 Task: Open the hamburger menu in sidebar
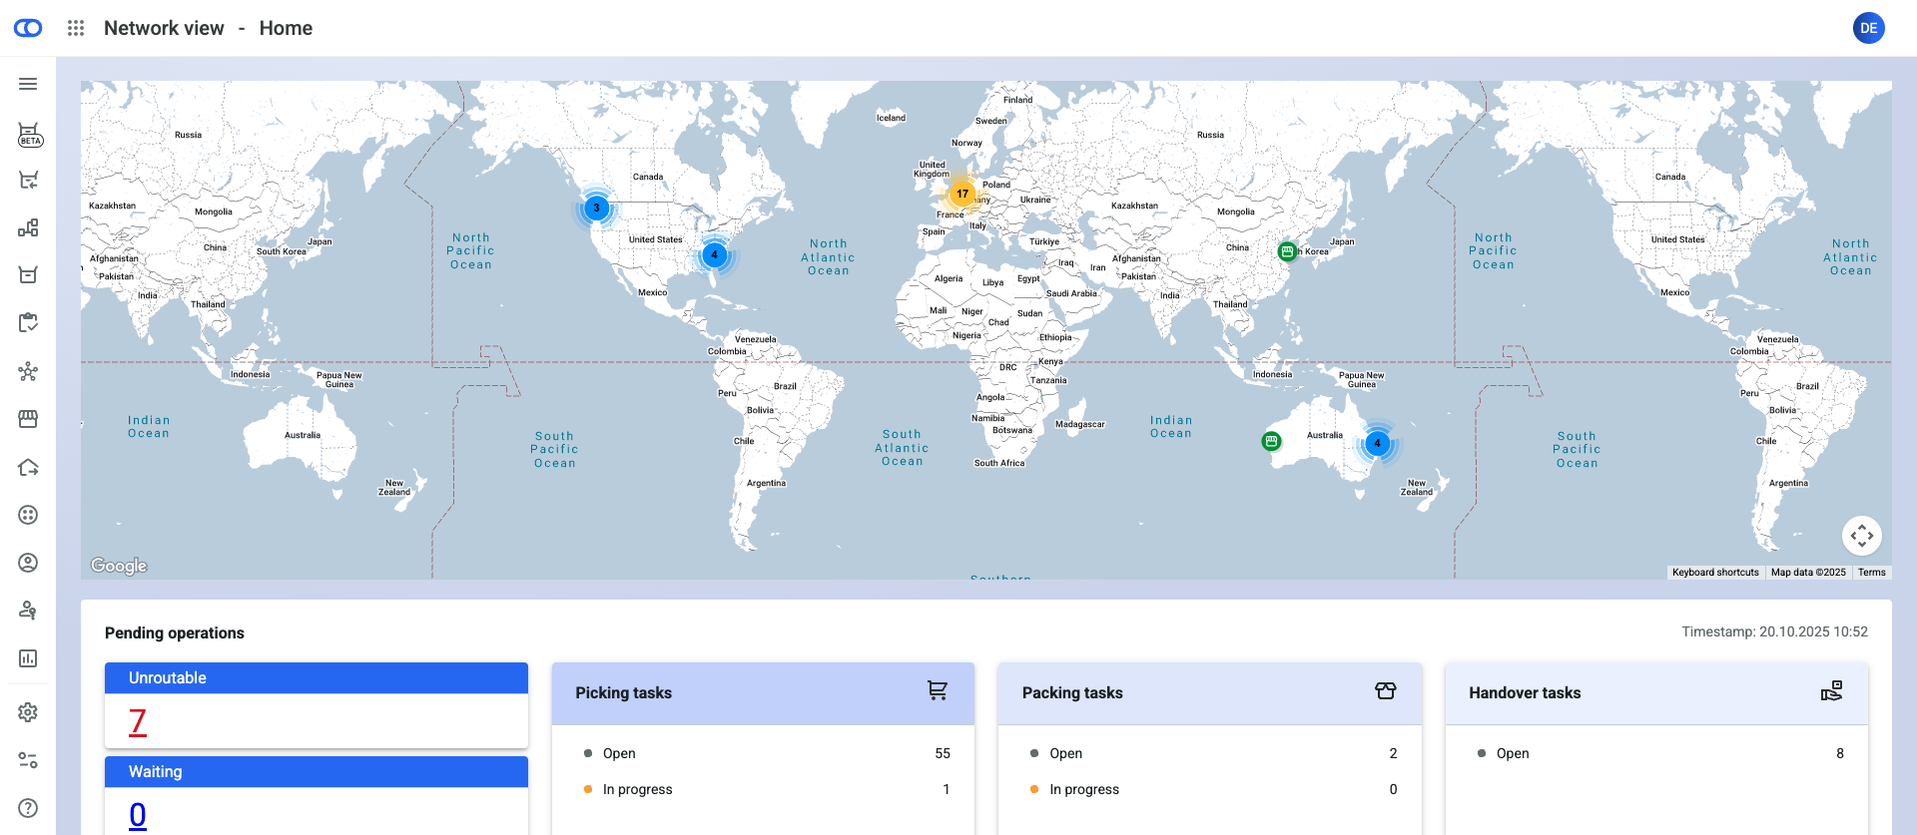[x=28, y=84]
